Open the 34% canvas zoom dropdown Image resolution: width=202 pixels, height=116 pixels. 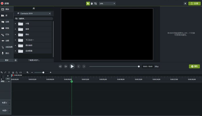[107, 3]
